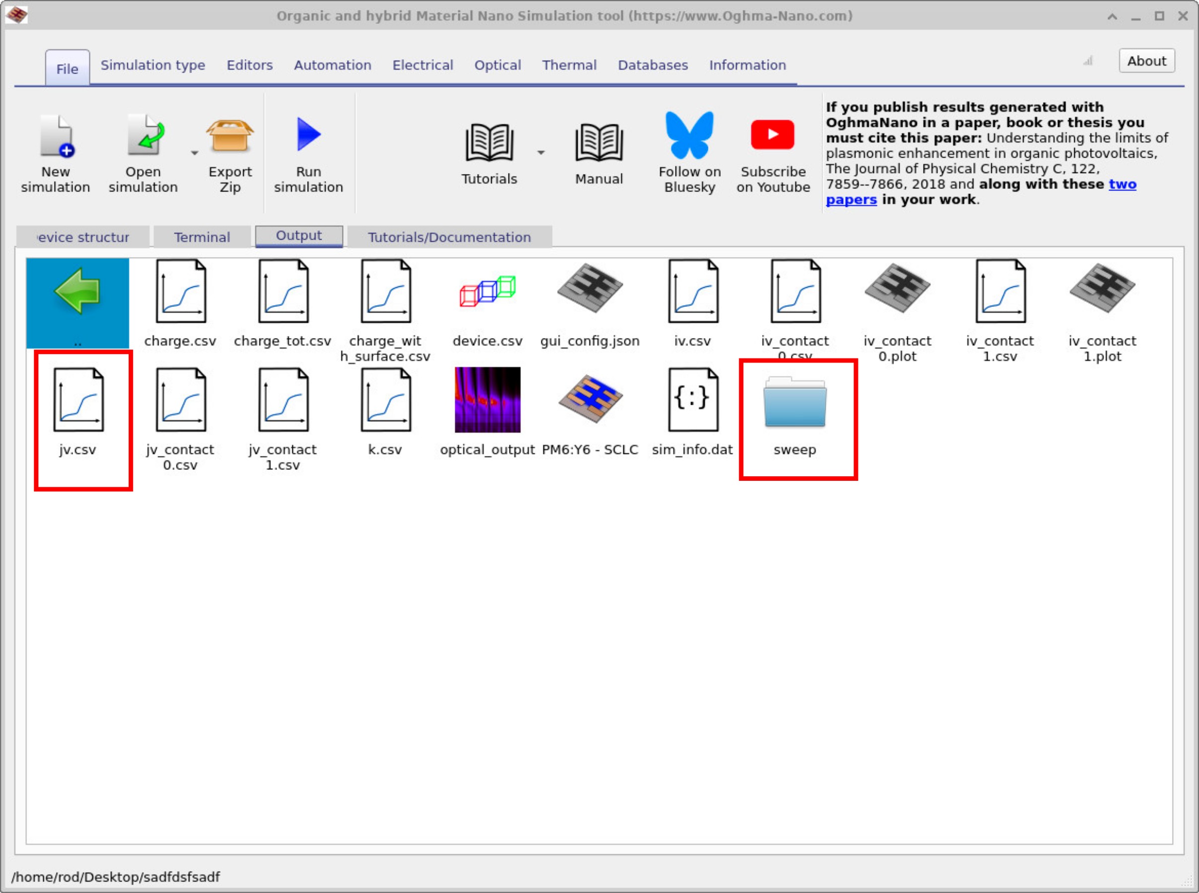Click the About button
The height and width of the screenshot is (893, 1199).
tap(1146, 61)
